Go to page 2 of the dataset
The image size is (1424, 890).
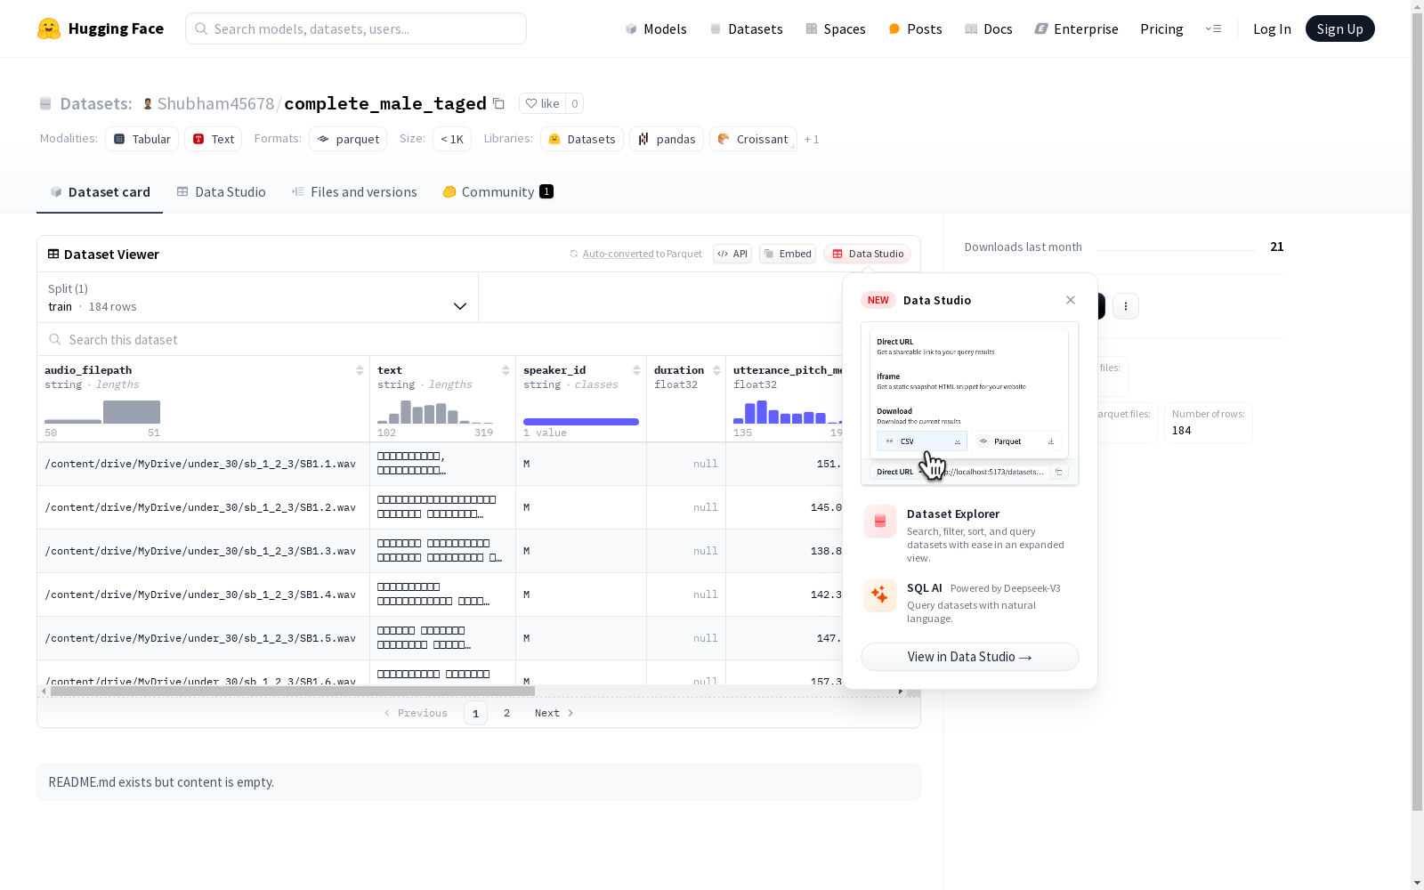tap(507, 713)
